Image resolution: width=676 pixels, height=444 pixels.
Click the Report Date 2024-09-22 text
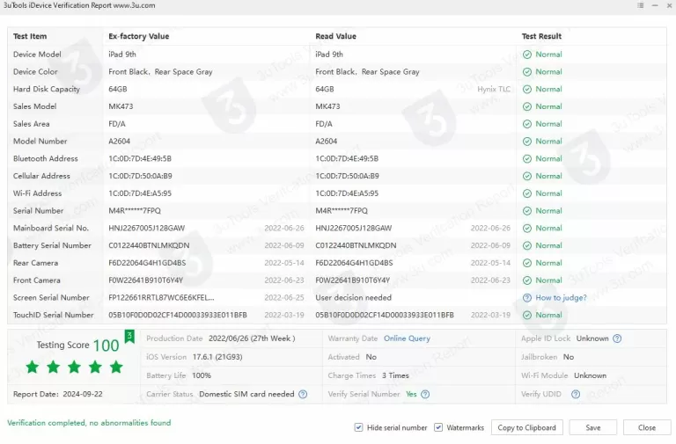tap(58, 394)
